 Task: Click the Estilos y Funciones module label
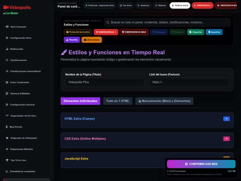coord(76,25)
